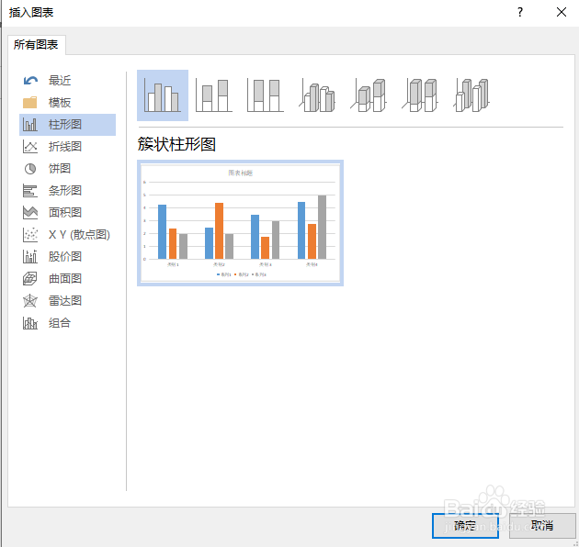Click the 柱形图 column chart icon
Viewport: 579px width, 547px height.
(x=30, y=124)
